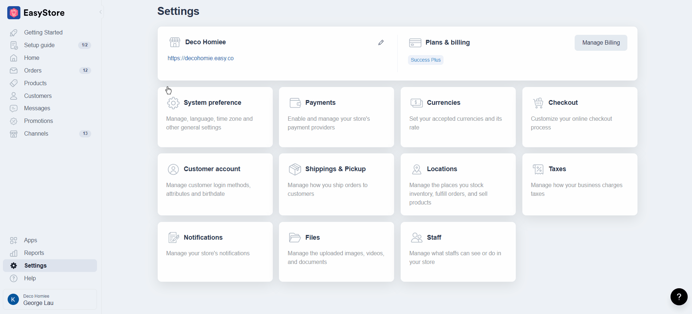Open Products from the sidebar menu
The image size is (692, 314).
(x=35, y=83)
